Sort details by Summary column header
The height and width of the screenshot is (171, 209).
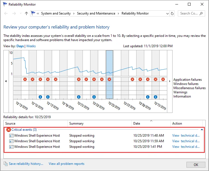(x=100, y=123)
